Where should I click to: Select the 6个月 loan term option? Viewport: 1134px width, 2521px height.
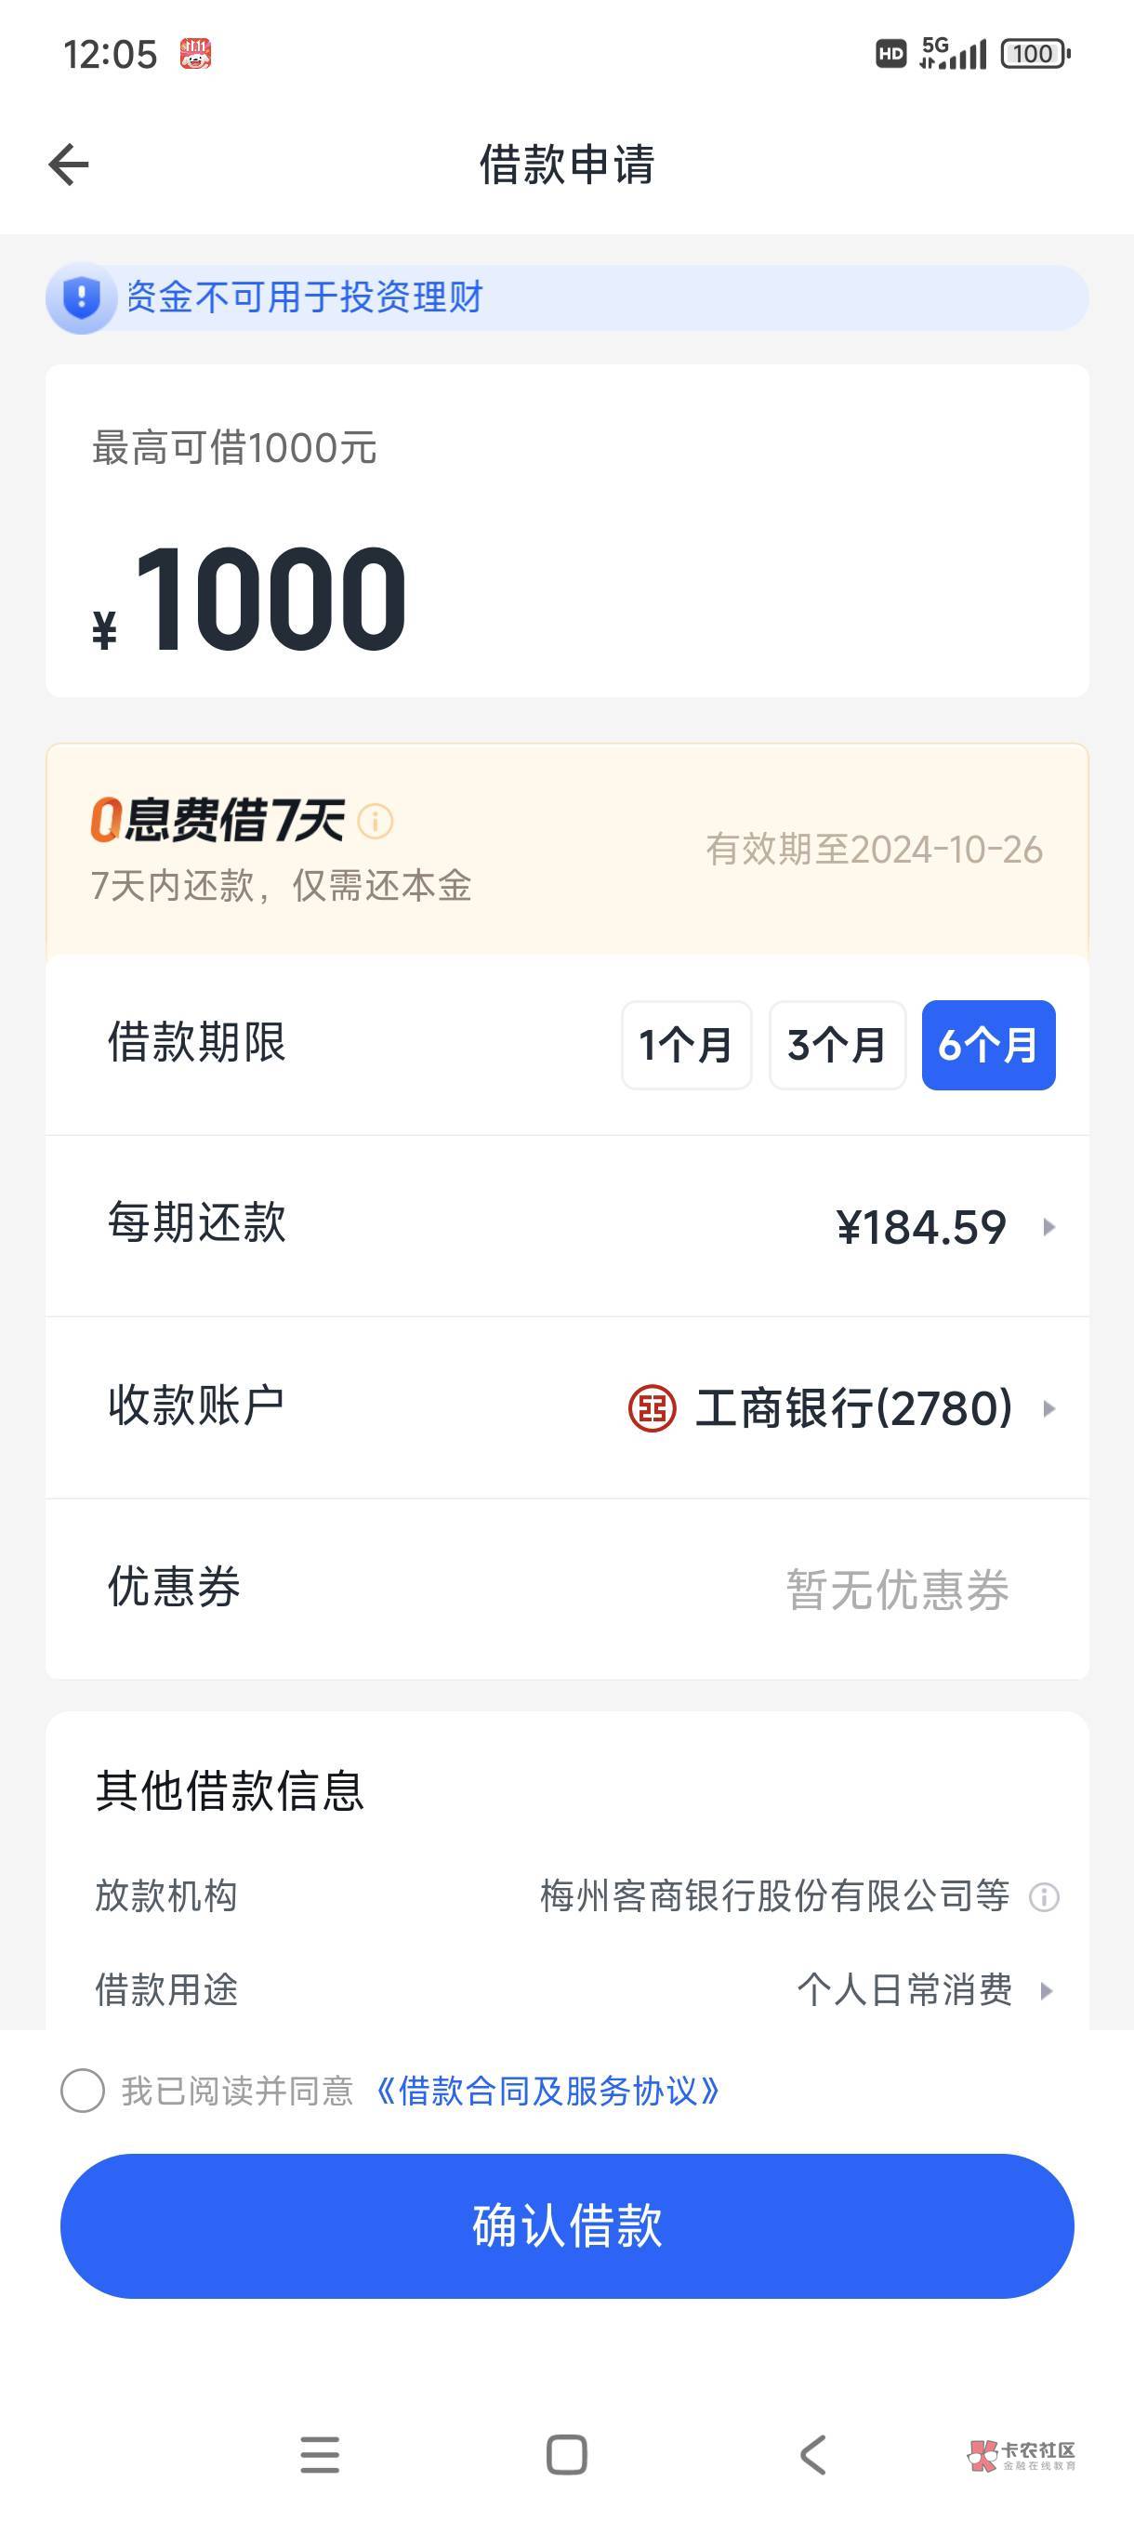click(988, 1045)
